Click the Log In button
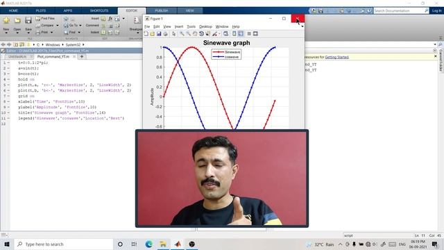444x250 pixels. (x=436, y=11)
